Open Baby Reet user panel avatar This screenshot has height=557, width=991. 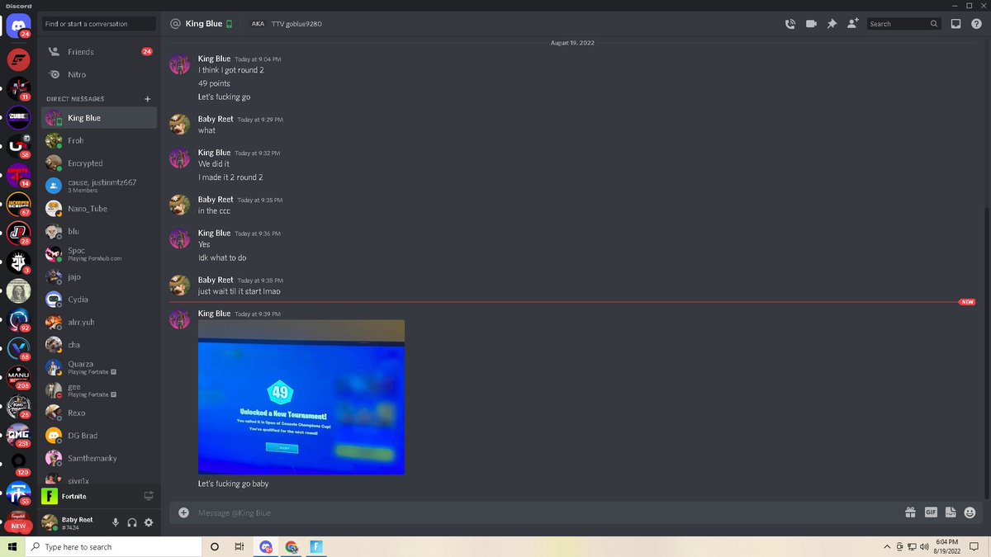[50, 522]
